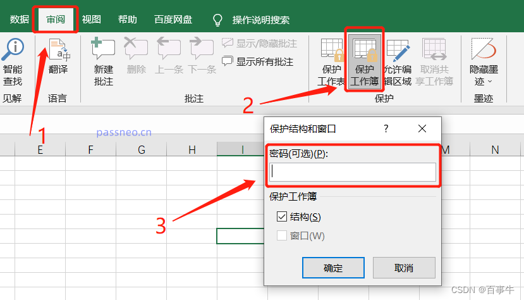Select column E header

(x=40, y=149)
